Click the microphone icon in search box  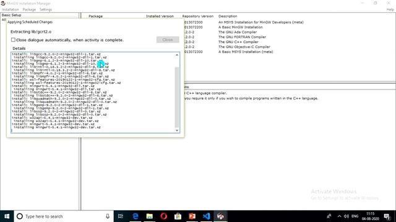pyautogui.click(x=108, y=216)
